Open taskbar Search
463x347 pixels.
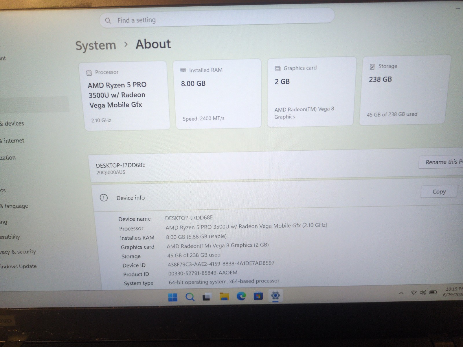pyautogui.click(x=190, y=297)
